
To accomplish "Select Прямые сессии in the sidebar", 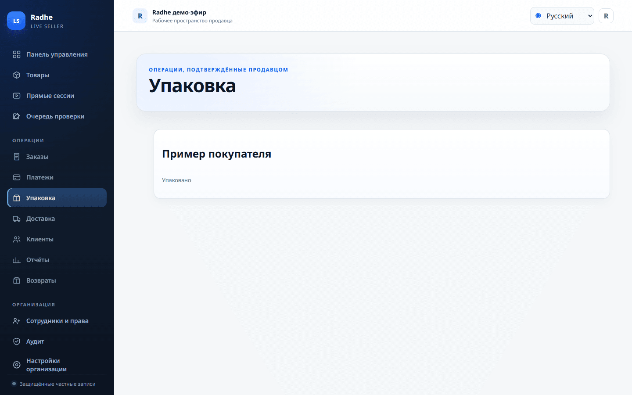I will pos(57,96).
